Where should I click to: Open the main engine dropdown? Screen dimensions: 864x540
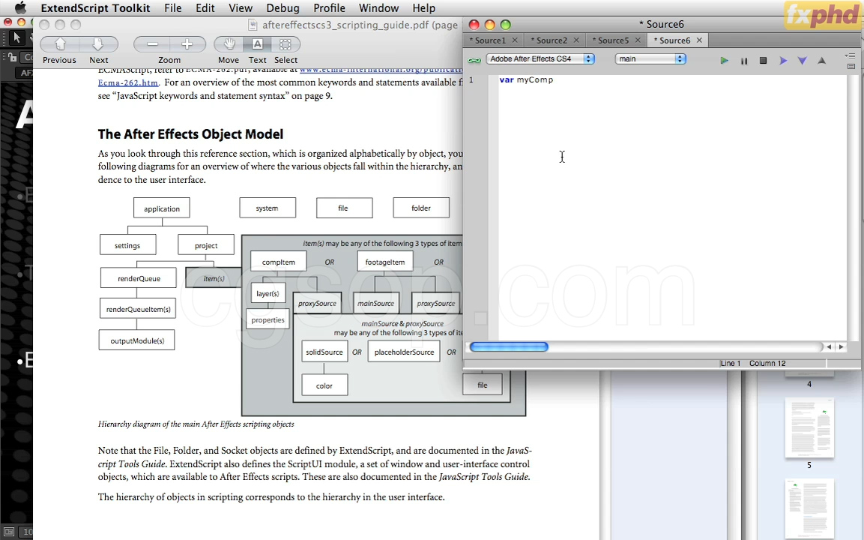coord(650,59)
